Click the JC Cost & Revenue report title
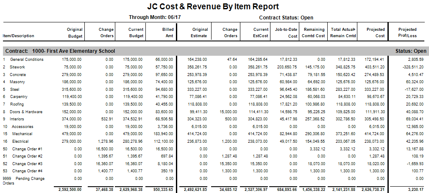 click(213, 6)
